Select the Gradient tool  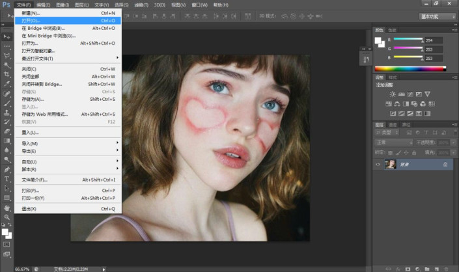pos(7,141)
